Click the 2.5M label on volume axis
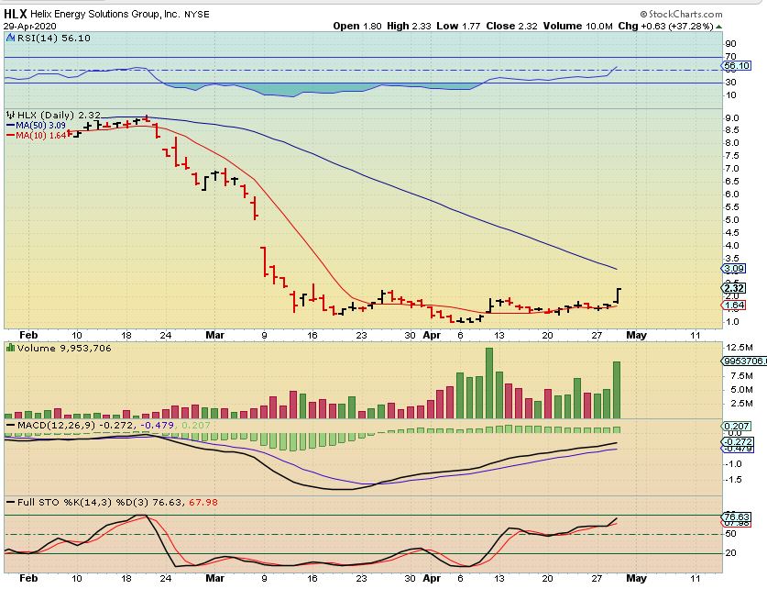The image size is (767, 589). (x=741, y=404)
